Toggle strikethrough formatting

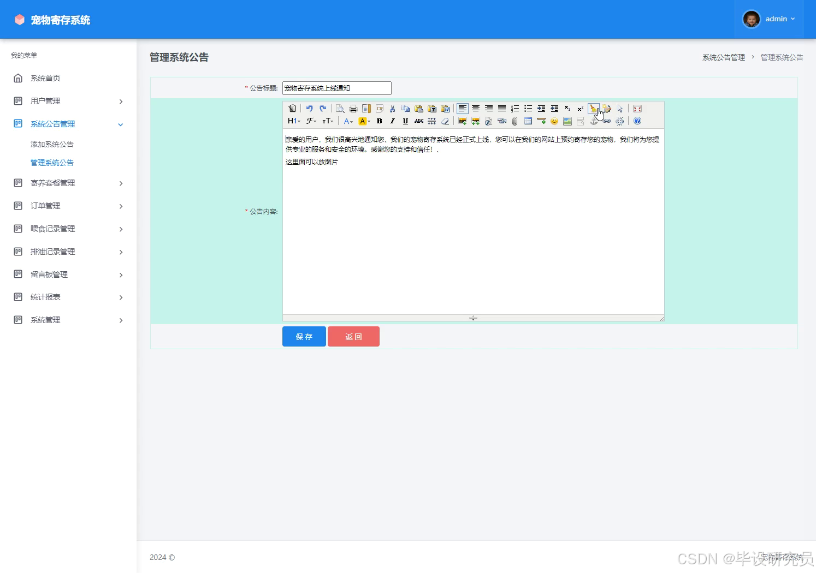pos(419,121)
